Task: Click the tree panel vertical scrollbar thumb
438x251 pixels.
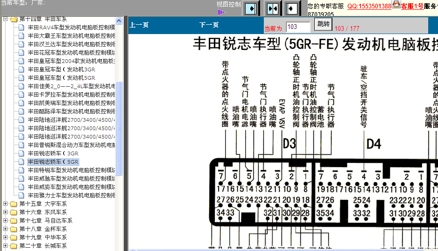Action: pyautogui.click(x=119, y=128)
